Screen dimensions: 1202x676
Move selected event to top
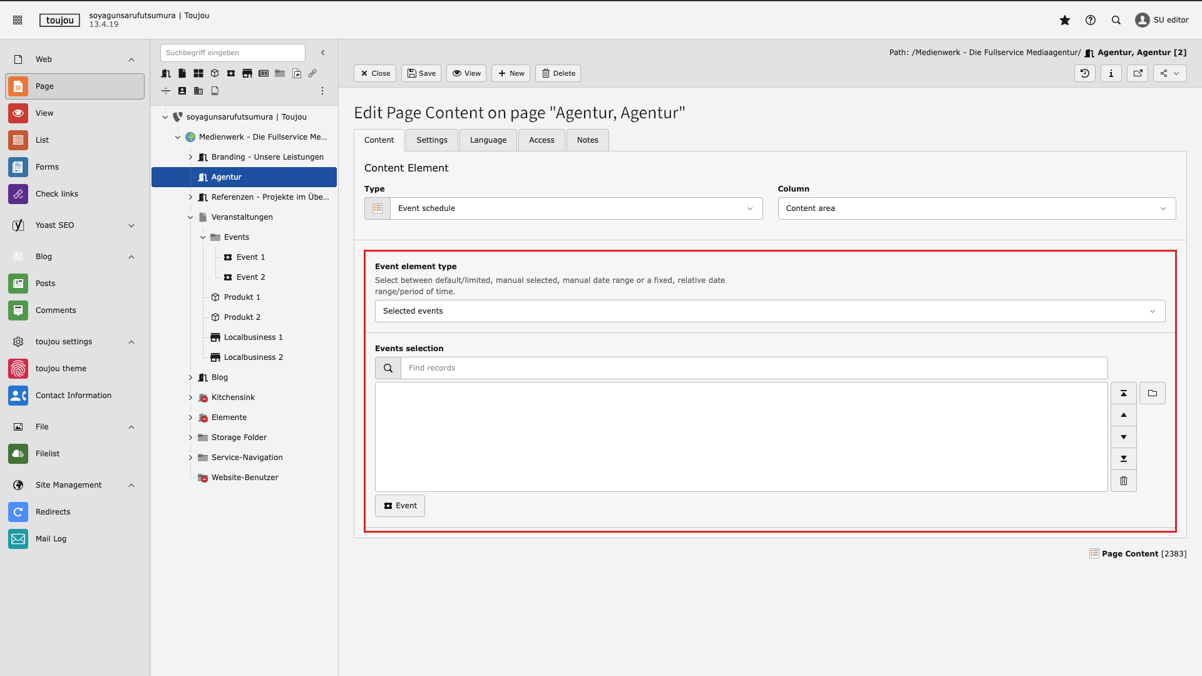tap(1123, 393)
